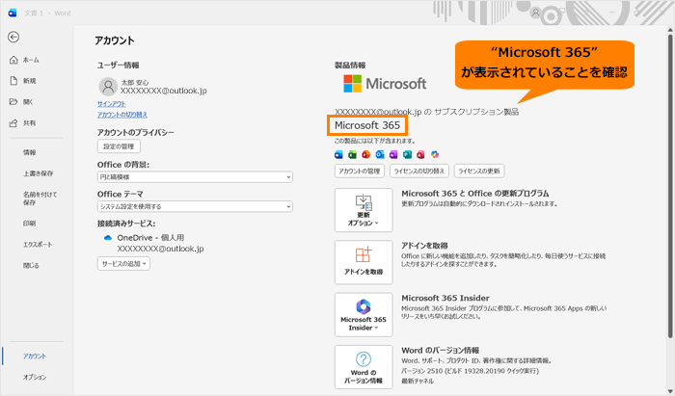This screenshot has width=675, height=396.
Task: Click the Microsoft logo under 製品情報
Action: point(385,84)
